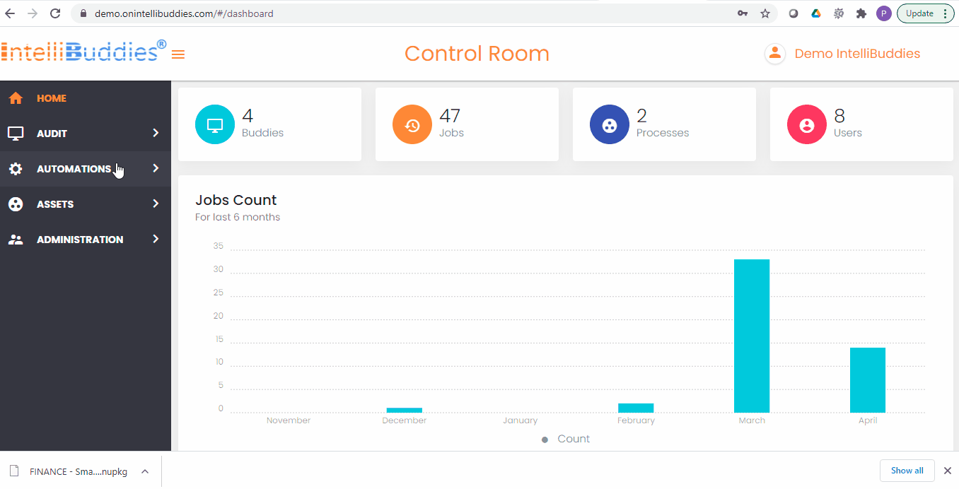The height and width of the screenshot is (489, 959).
Task: Click the hamburger menu beside IntelliBuddies logo
Action: click(178, 54)
